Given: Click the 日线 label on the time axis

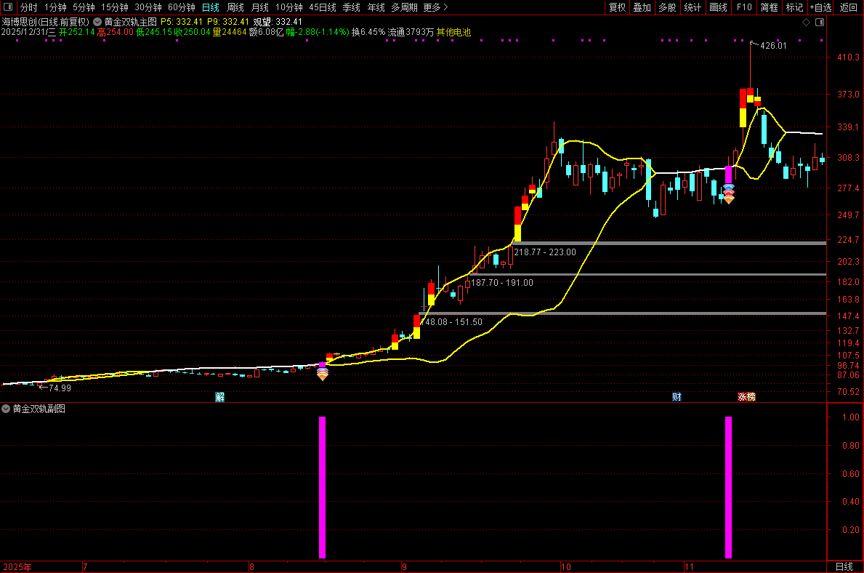Looking at the screenshot, I should 844,567.
